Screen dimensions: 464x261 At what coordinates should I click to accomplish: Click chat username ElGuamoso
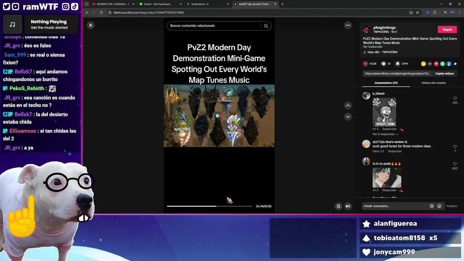[23, 131]
